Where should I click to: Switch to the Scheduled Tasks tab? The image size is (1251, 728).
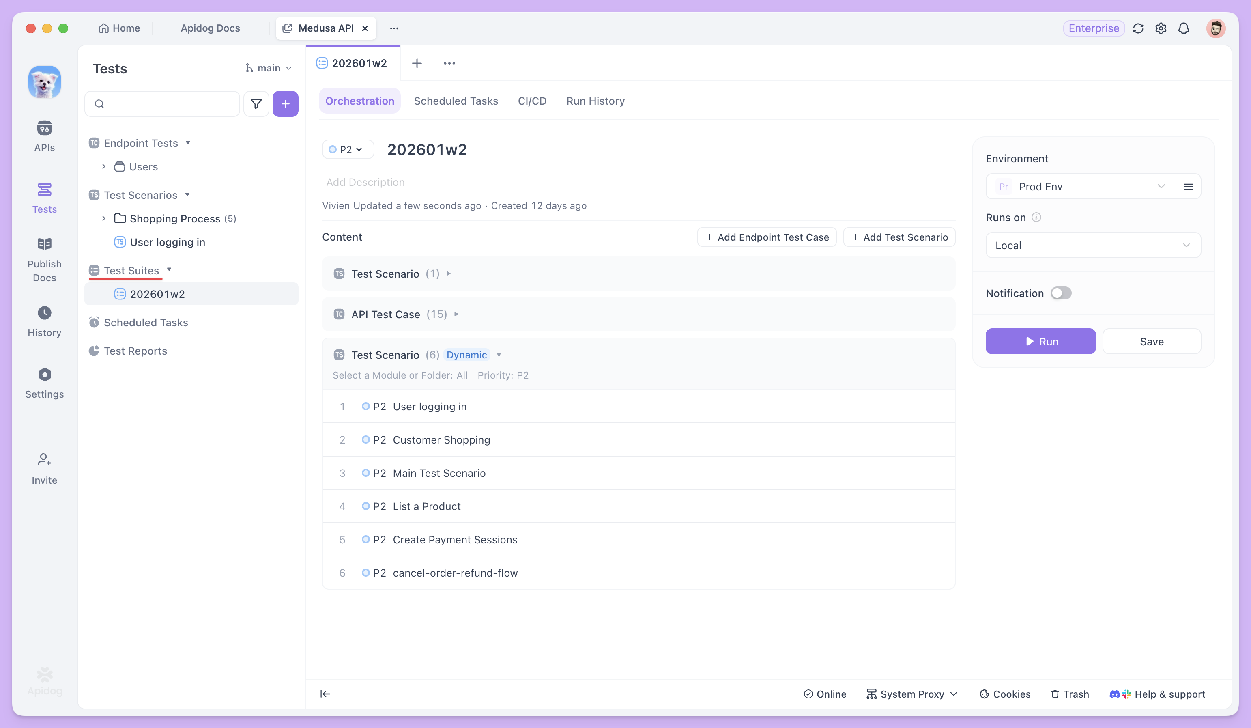[x=456, y=101]
